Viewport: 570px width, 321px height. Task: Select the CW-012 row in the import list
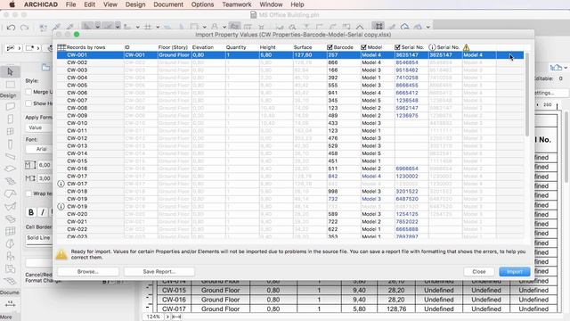tap(290, 138)
